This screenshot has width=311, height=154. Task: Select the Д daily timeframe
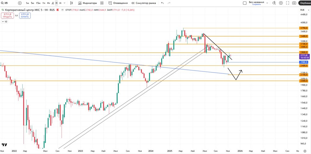(53, 3)
